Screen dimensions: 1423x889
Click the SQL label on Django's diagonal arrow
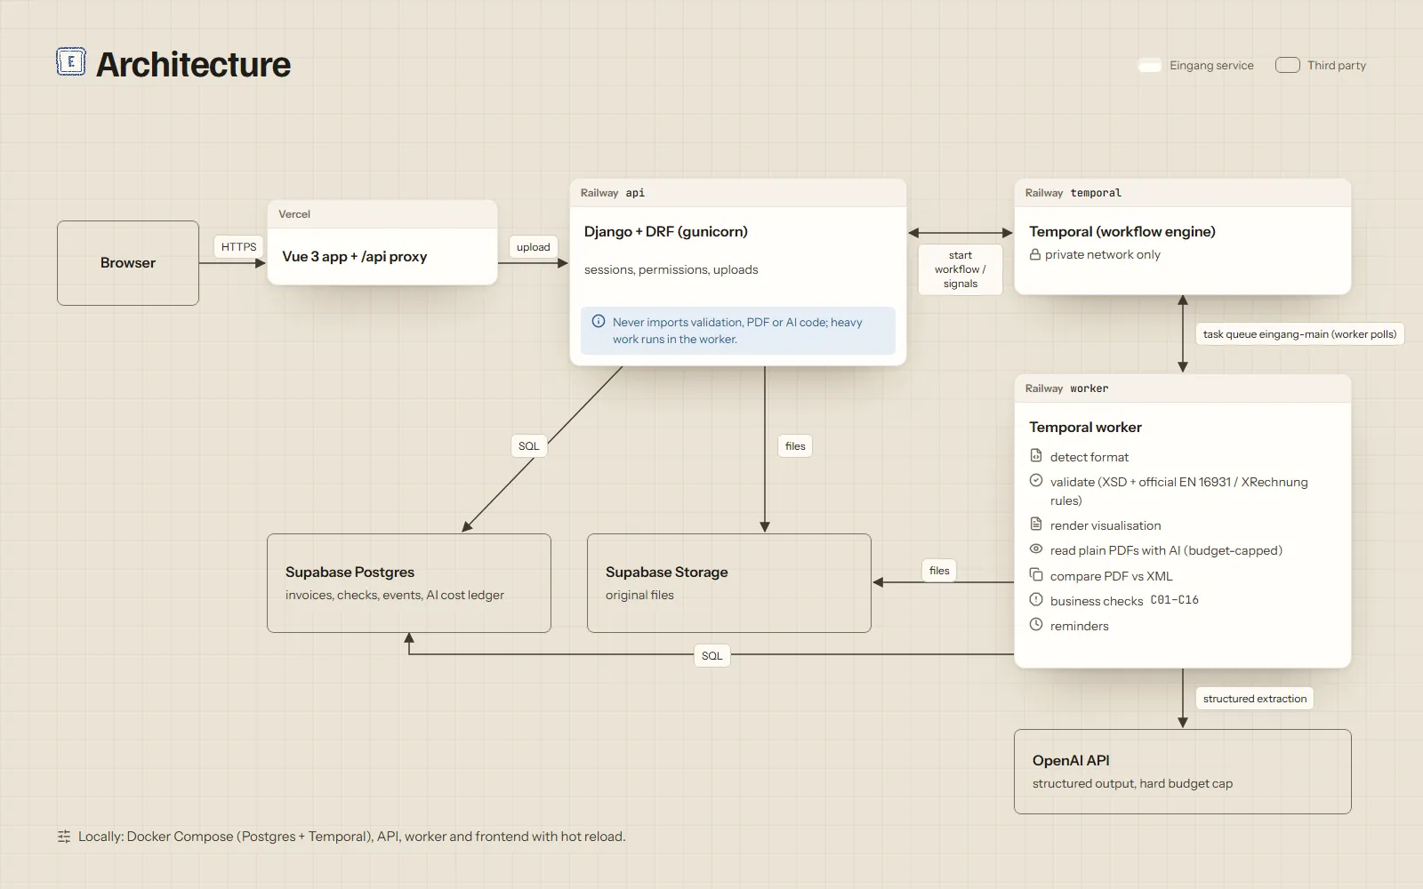pos(529,446)
